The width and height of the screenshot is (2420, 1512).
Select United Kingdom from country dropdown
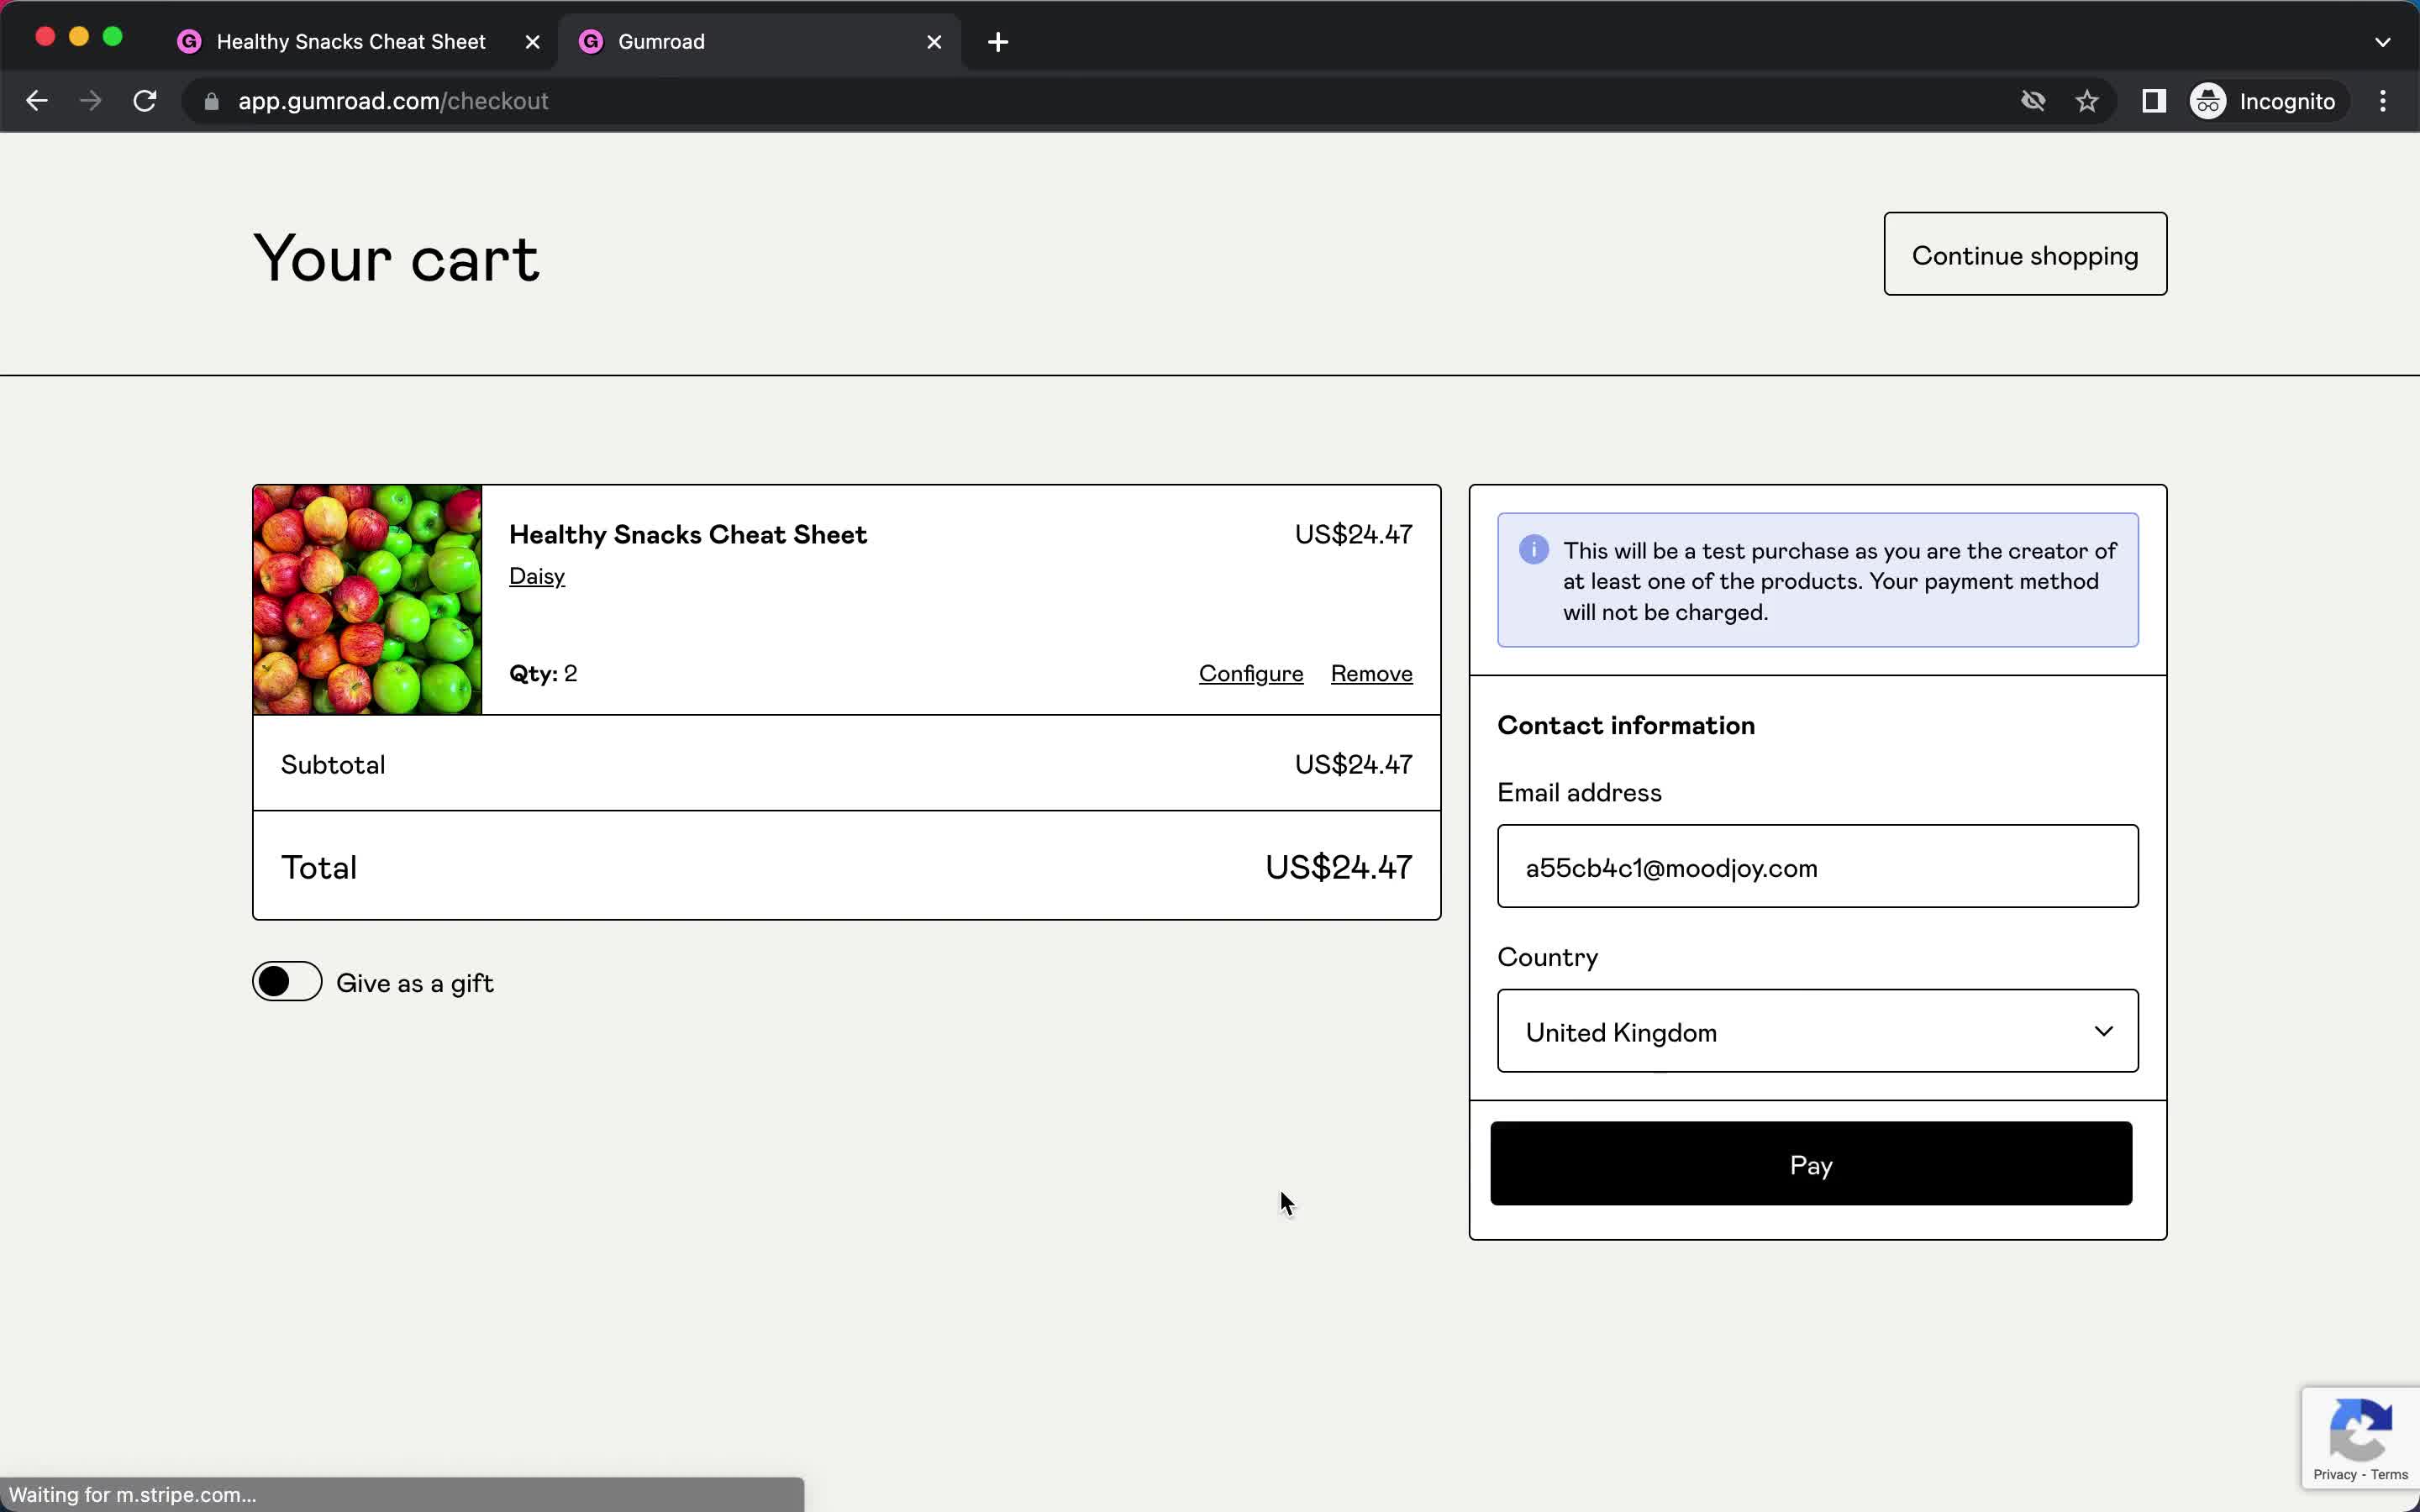coord(1818,1032)
